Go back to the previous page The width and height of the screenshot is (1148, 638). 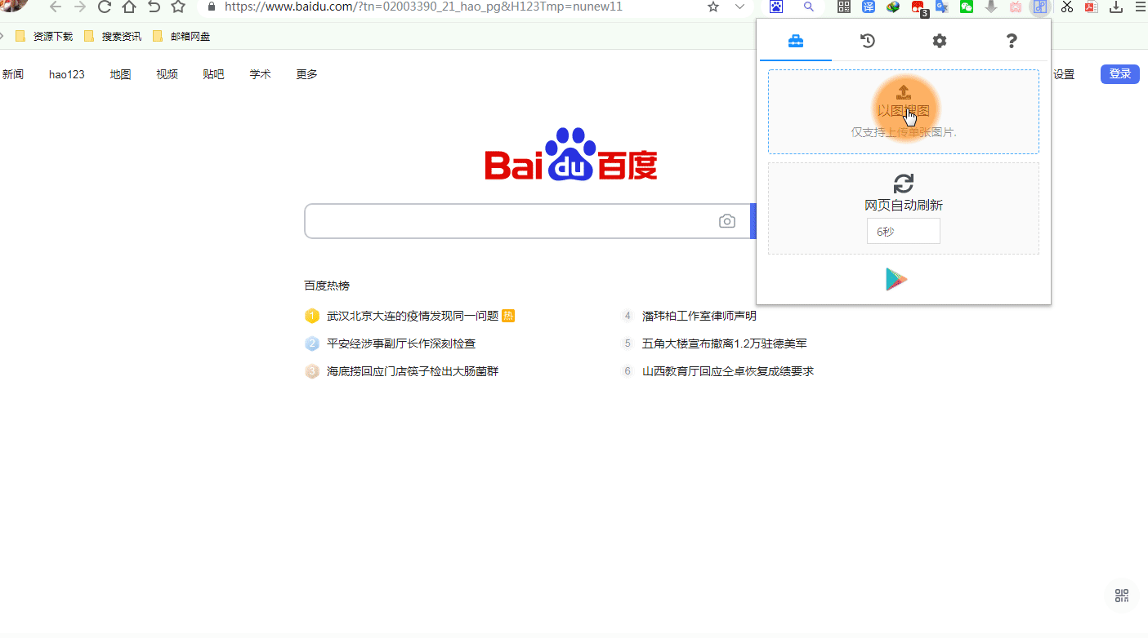(56, 7)
